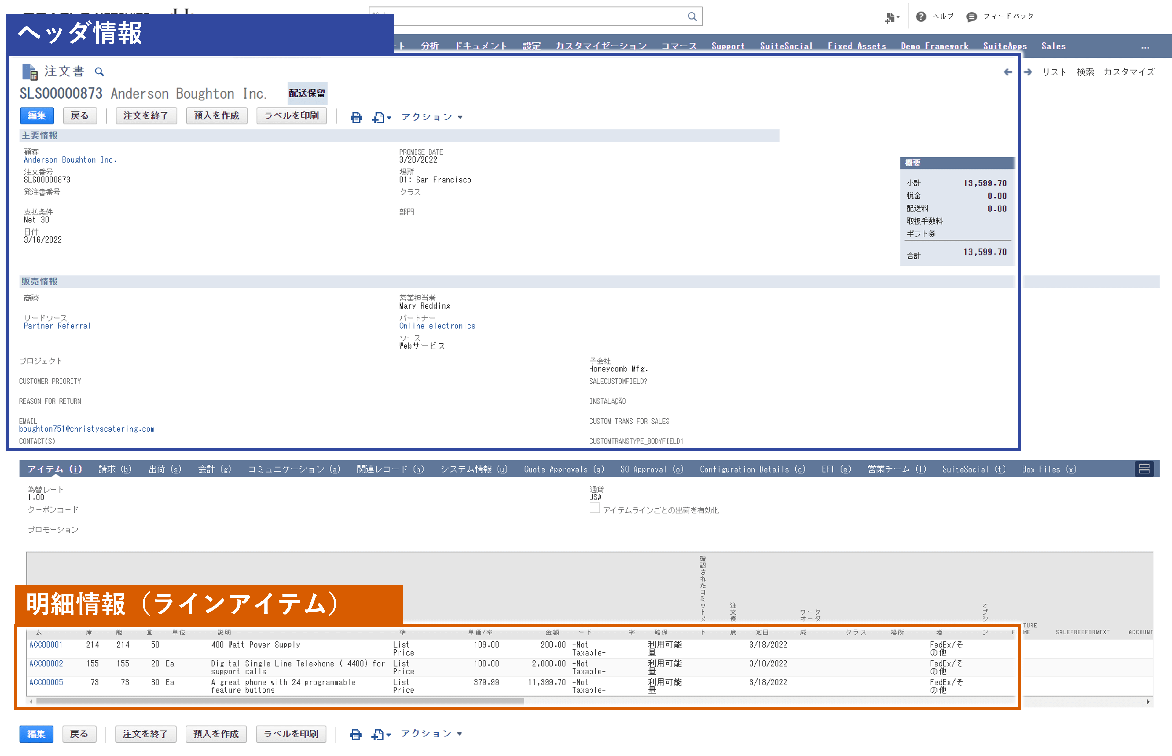Open the new-record plus icon dropdown

tap(381, 117)
